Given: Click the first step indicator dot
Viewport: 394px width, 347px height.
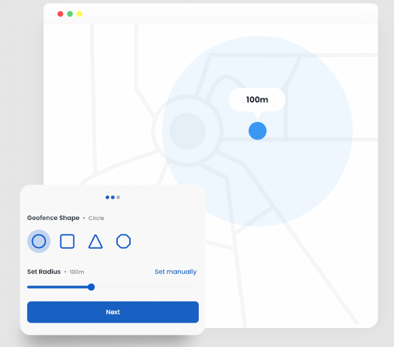Looking at the screenshot, I should (107, 197).
